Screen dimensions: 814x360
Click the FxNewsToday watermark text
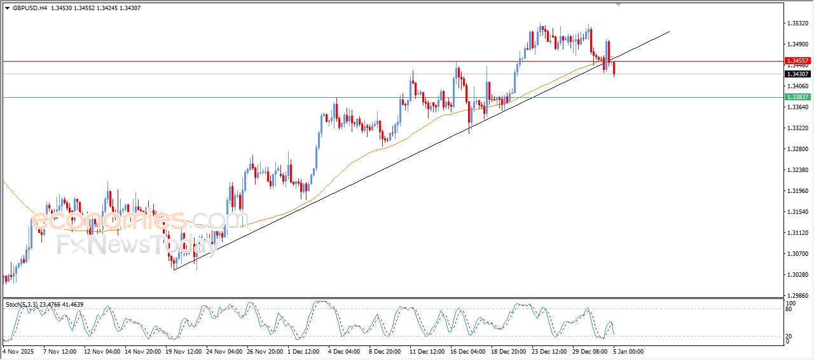tap(133, 244)
